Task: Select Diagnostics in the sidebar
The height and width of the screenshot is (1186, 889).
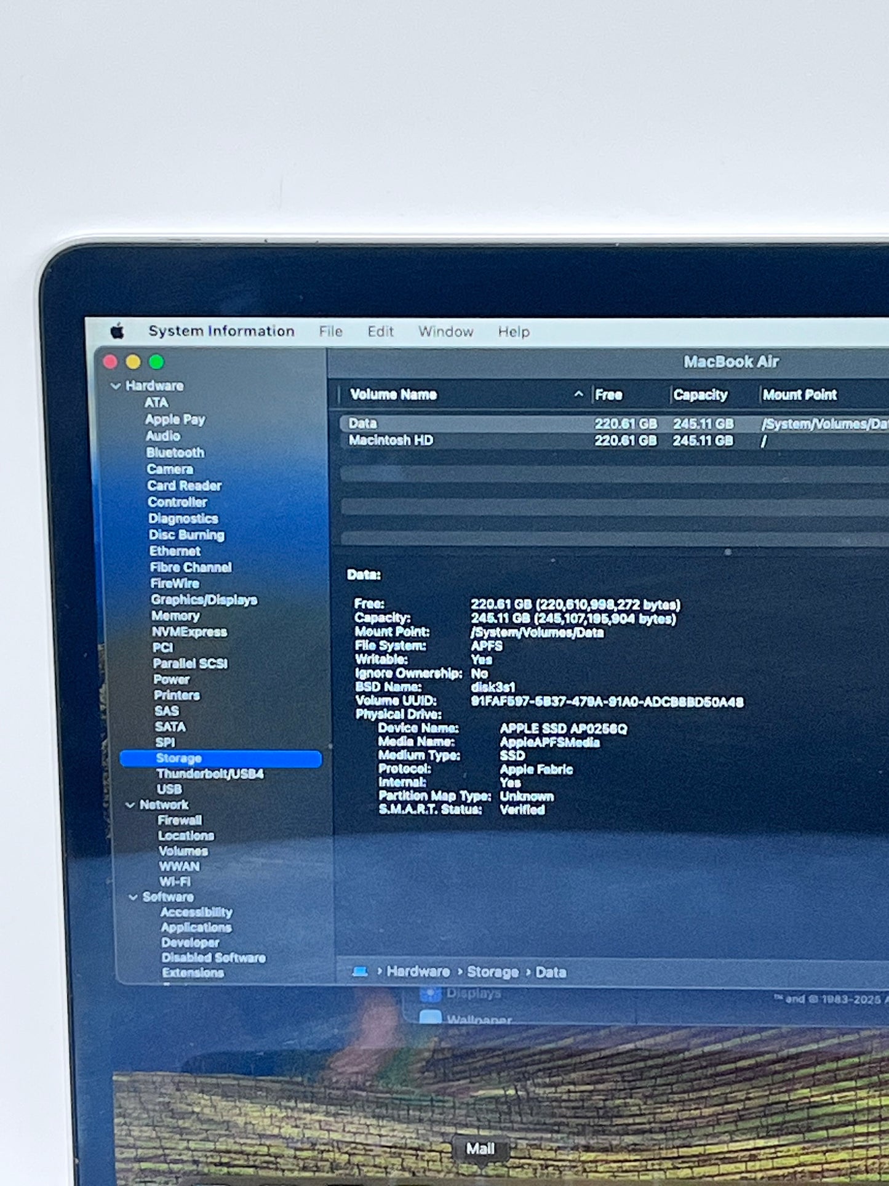Action: [183, 519]
